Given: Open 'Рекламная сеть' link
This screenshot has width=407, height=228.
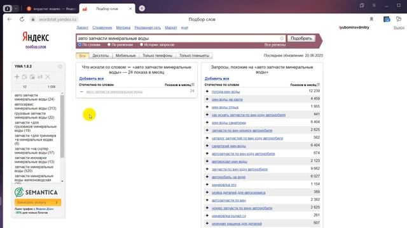Looking at the screenshot, I should (148, 27).
